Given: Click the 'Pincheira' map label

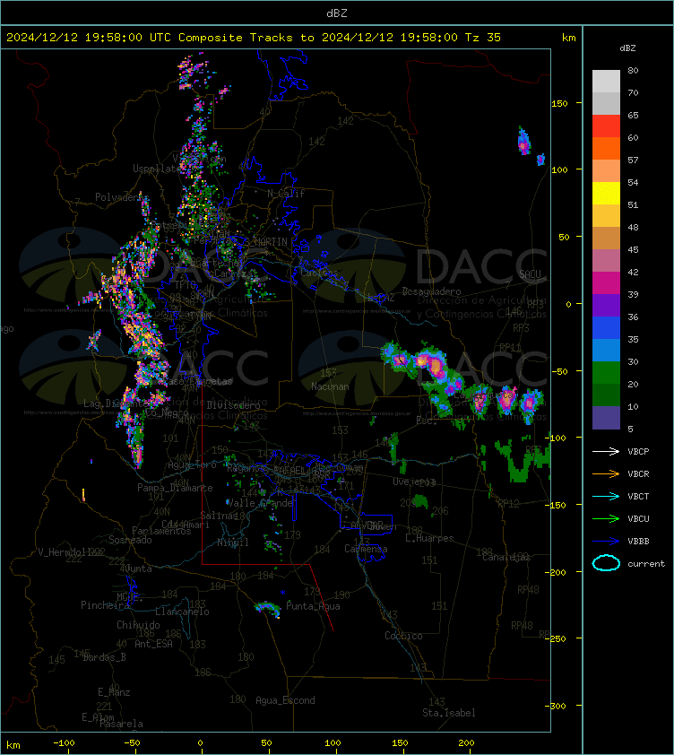Looking at the screenshot, I should 105,604.
